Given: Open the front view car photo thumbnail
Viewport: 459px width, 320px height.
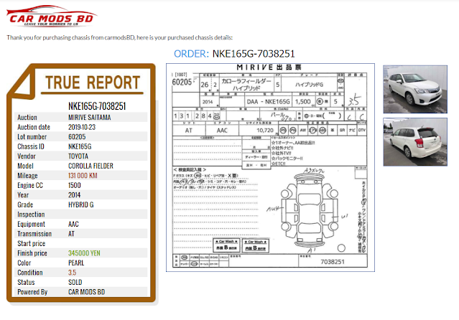Looking at the screenshot, I should [415, 89].
